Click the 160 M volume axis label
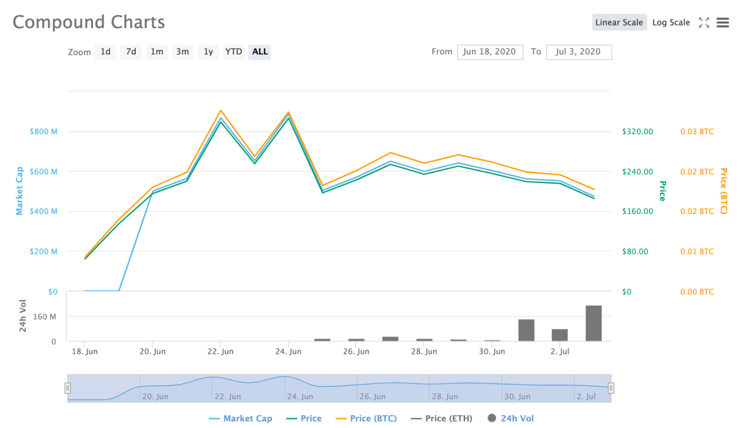This screenshot has height=428, width=744. [44, 317]
